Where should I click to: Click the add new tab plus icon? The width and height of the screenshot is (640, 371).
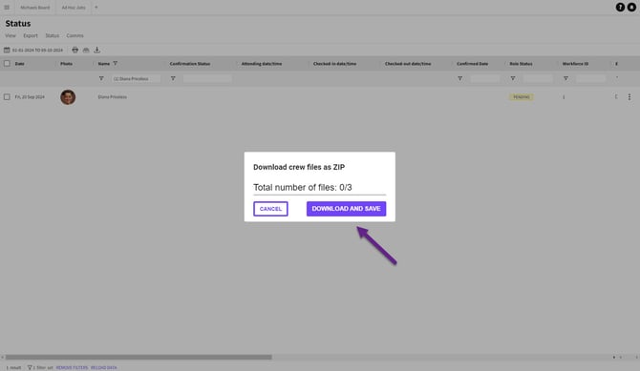pos(96,8)
